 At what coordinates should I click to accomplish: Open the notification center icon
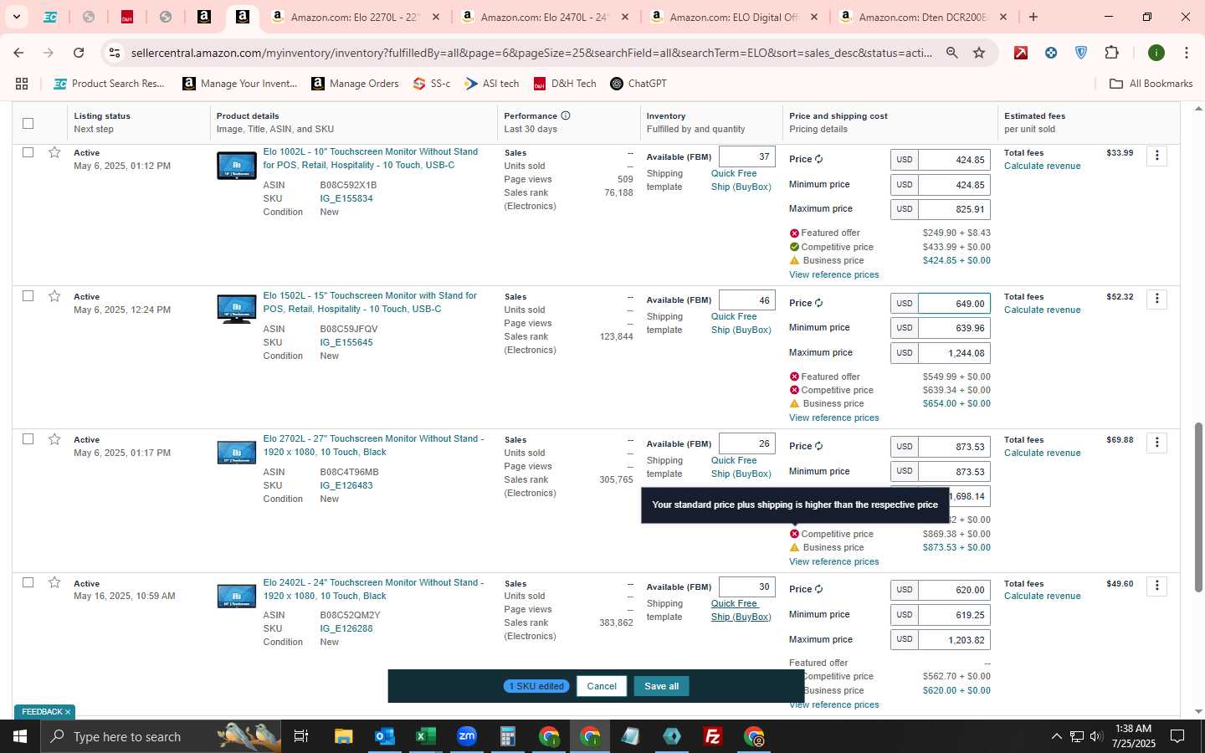[x=1177, y=736]
